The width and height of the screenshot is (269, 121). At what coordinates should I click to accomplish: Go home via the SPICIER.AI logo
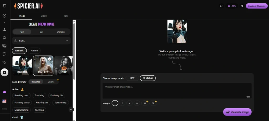[x=28, y=6]
